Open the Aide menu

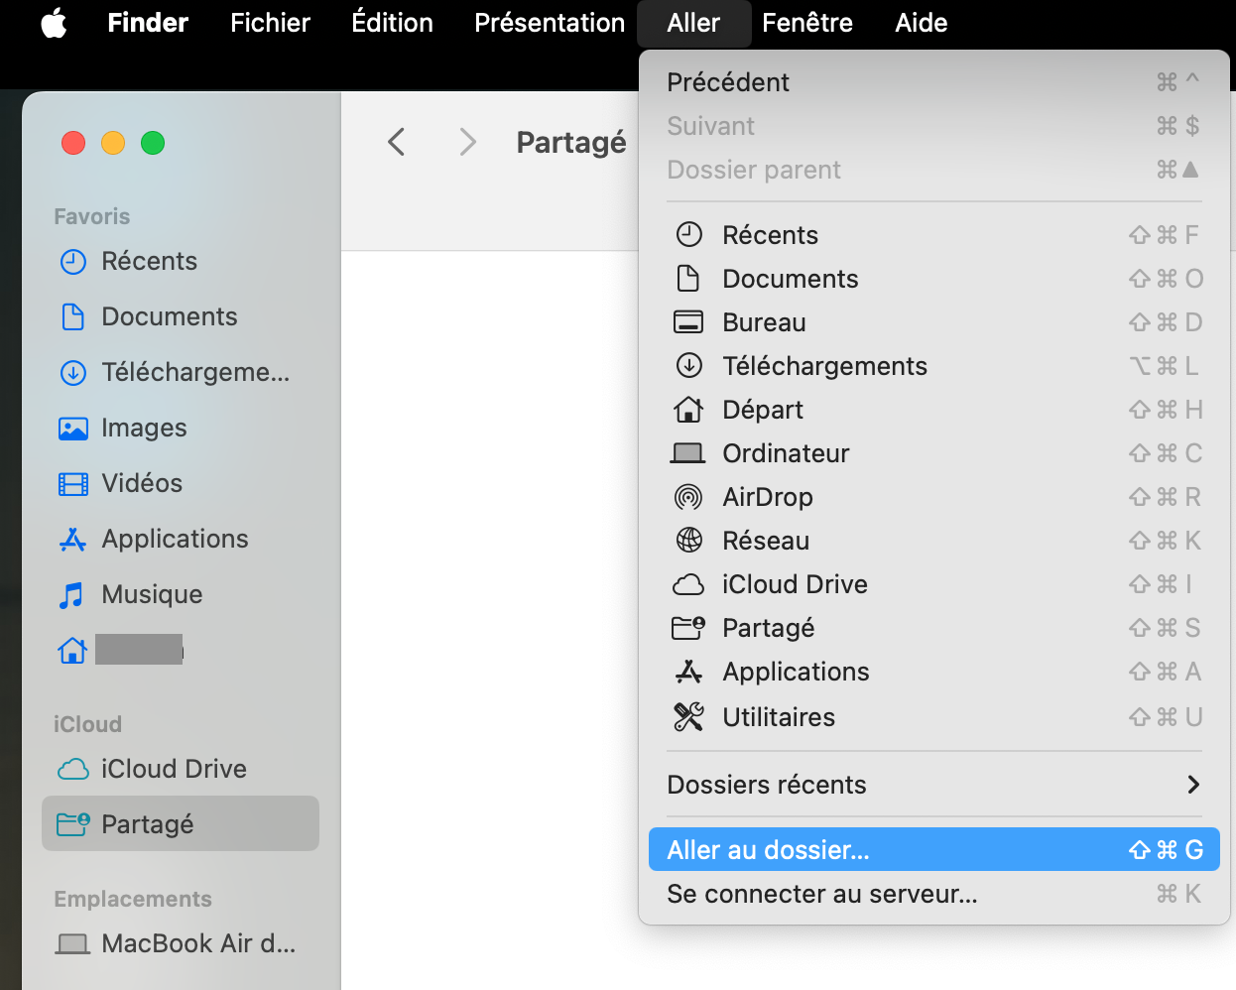click(x=921, y=23)
